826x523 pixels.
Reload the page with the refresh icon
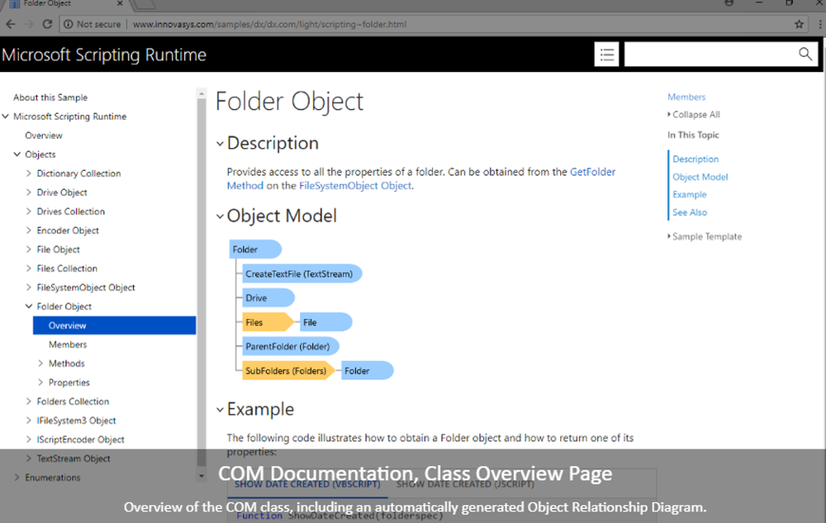point(47,24)
